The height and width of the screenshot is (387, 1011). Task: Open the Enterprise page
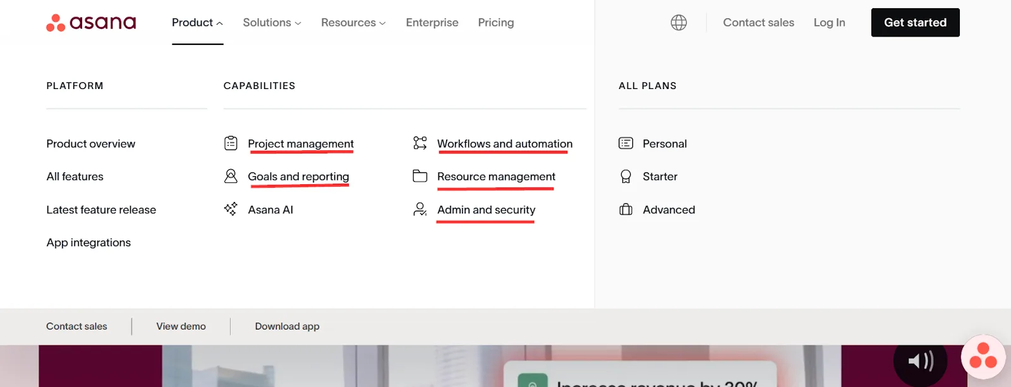coord(432,23)
